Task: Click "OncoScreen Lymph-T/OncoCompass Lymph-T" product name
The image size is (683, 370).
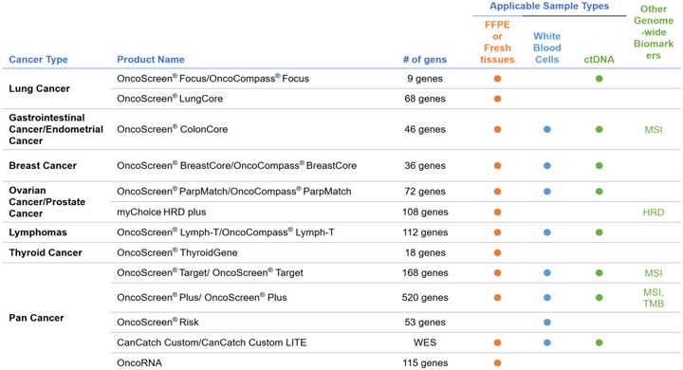Action: point(226,232)
